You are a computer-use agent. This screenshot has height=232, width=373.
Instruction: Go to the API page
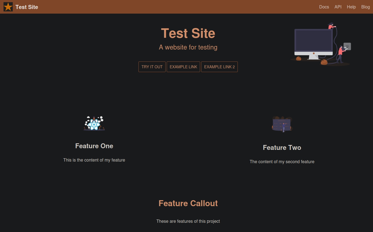point(338,7)
